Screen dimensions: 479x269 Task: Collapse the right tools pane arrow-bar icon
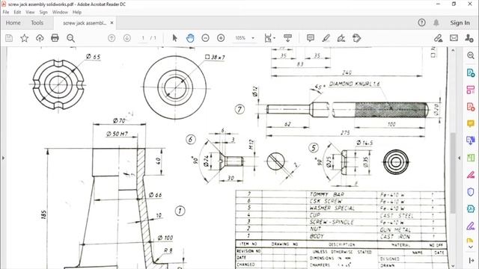coord(471,260)
